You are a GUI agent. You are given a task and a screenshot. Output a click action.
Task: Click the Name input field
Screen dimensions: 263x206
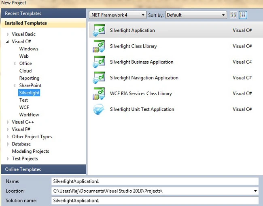155,181
